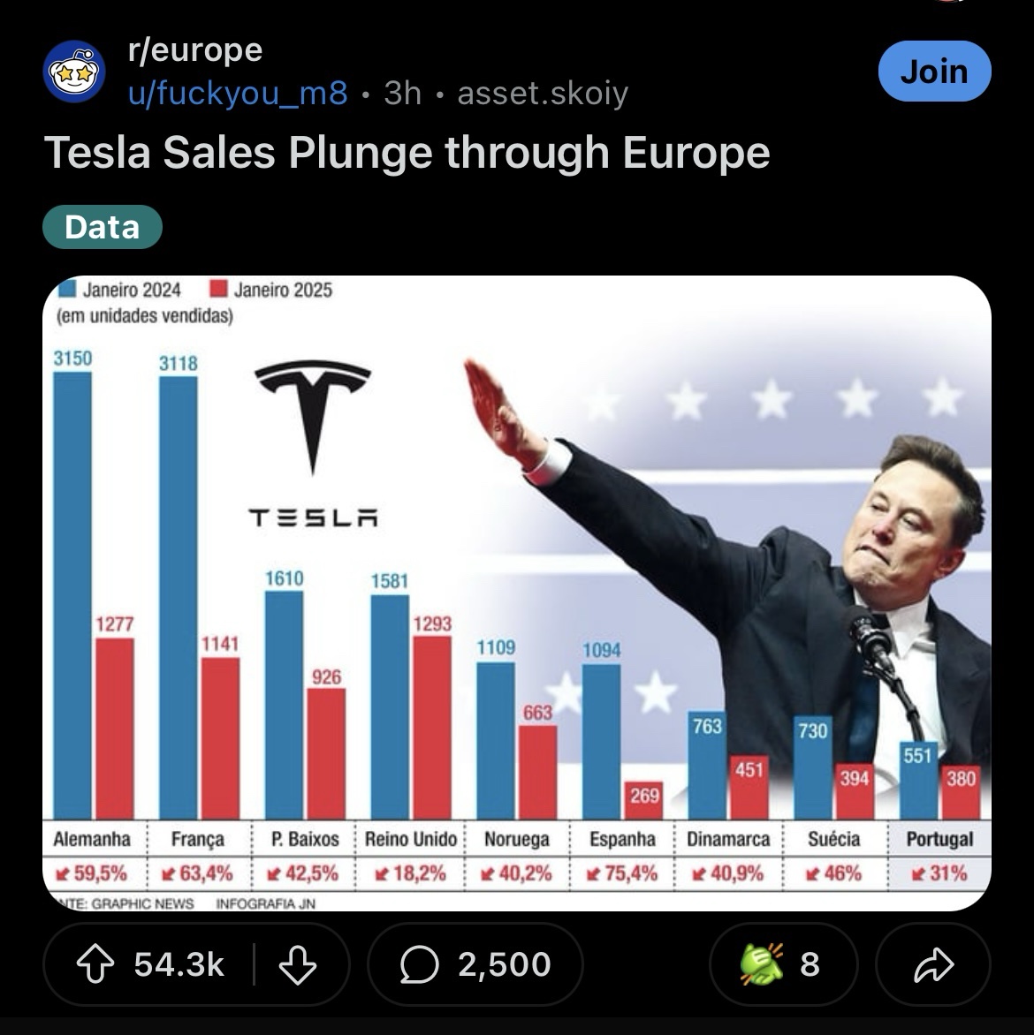Select Espanha's red 269 bar

[x=643, y=800]
